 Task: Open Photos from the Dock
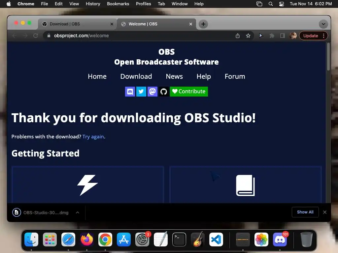point(261,239)
